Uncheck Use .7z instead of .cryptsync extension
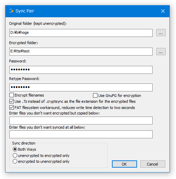 pos(11,101)
